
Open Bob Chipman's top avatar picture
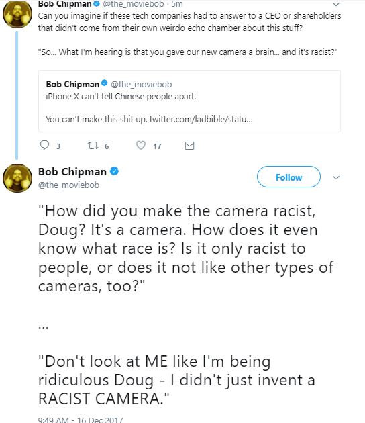point(17,14)
